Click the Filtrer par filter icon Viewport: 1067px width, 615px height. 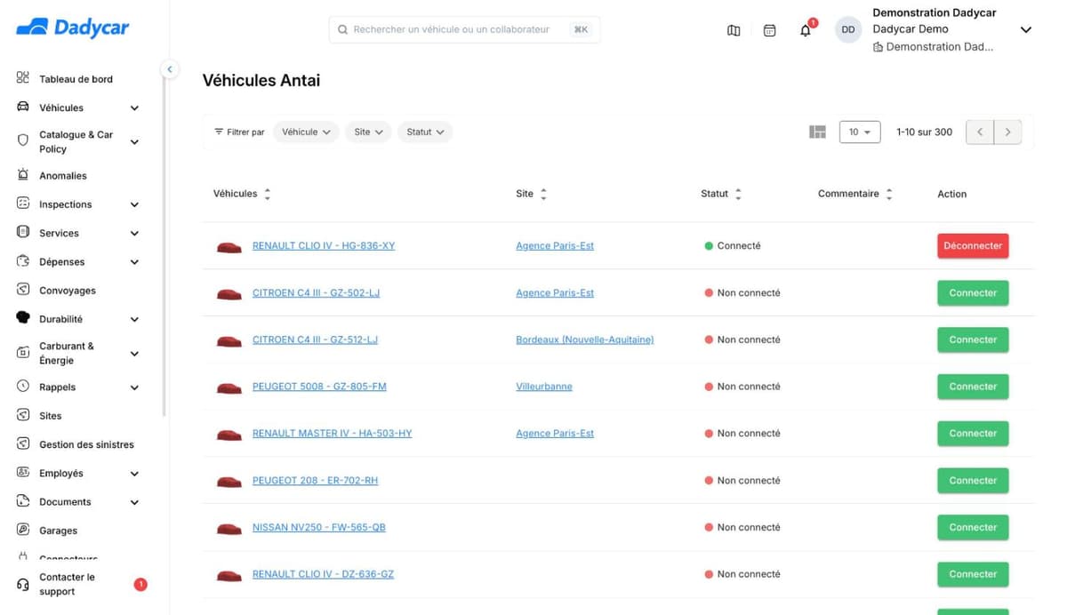pos(219,132)
